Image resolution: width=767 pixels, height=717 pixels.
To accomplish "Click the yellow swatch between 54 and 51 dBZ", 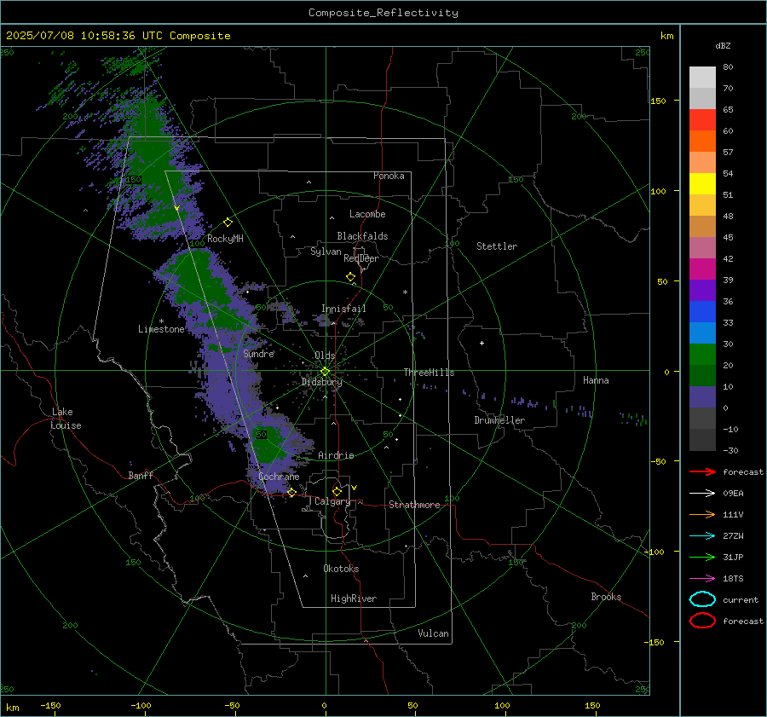I will tap(702, 184).
